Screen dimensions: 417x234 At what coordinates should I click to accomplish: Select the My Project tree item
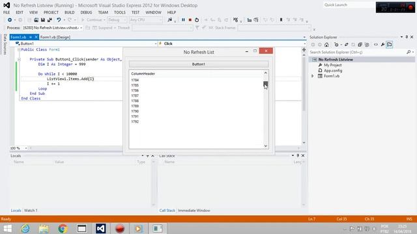(x=333, y=65)
